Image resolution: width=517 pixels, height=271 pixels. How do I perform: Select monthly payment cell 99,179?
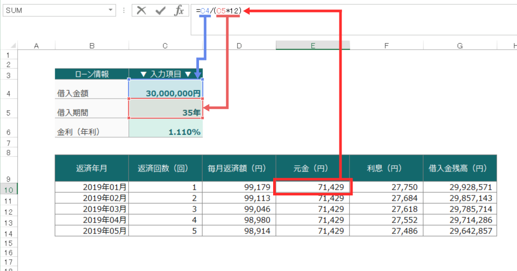[239, 187]
